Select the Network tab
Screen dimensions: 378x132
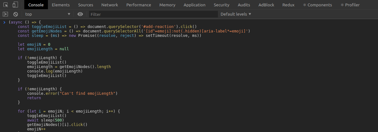tap(110, 5)
